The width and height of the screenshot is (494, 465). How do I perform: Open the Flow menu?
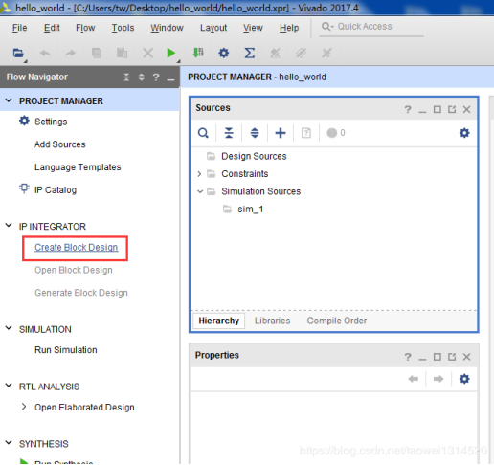coord(85,28)
